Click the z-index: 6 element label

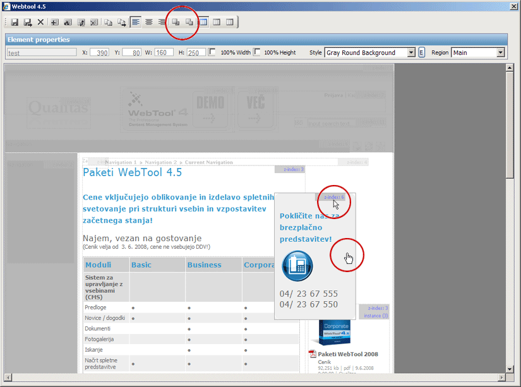(x=334, y=197)
